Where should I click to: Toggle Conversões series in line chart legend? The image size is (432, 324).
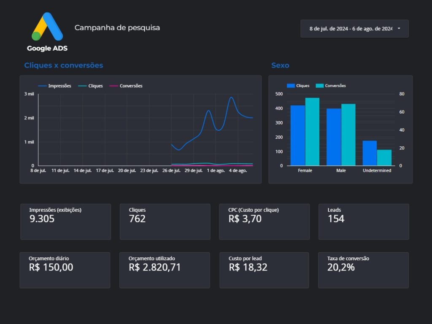tap(126, 86)
